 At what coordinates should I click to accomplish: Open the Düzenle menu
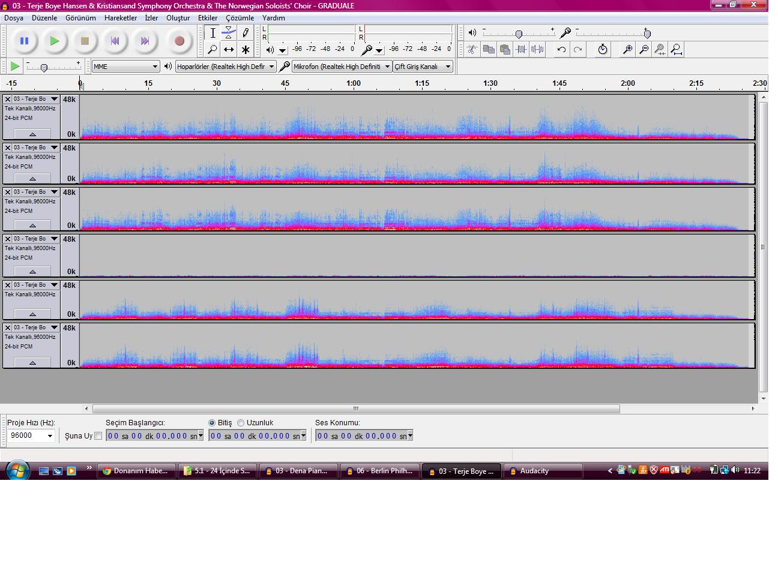tap(44, 18)
